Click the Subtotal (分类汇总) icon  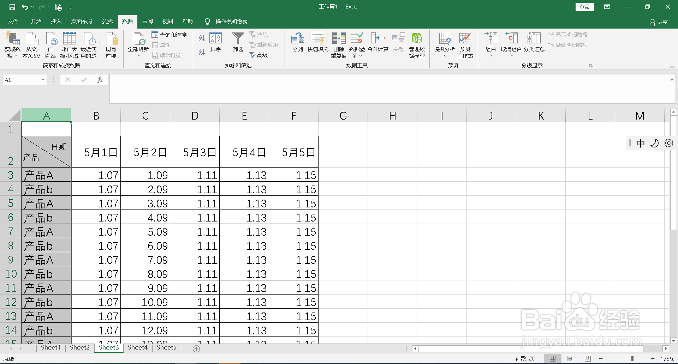[534, 42]
